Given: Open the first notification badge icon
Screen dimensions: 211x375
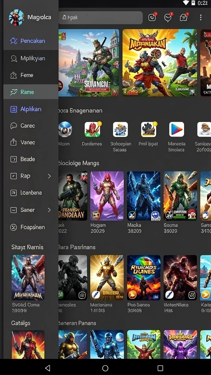Looking at the screenshot, I should tap(152, 18).
